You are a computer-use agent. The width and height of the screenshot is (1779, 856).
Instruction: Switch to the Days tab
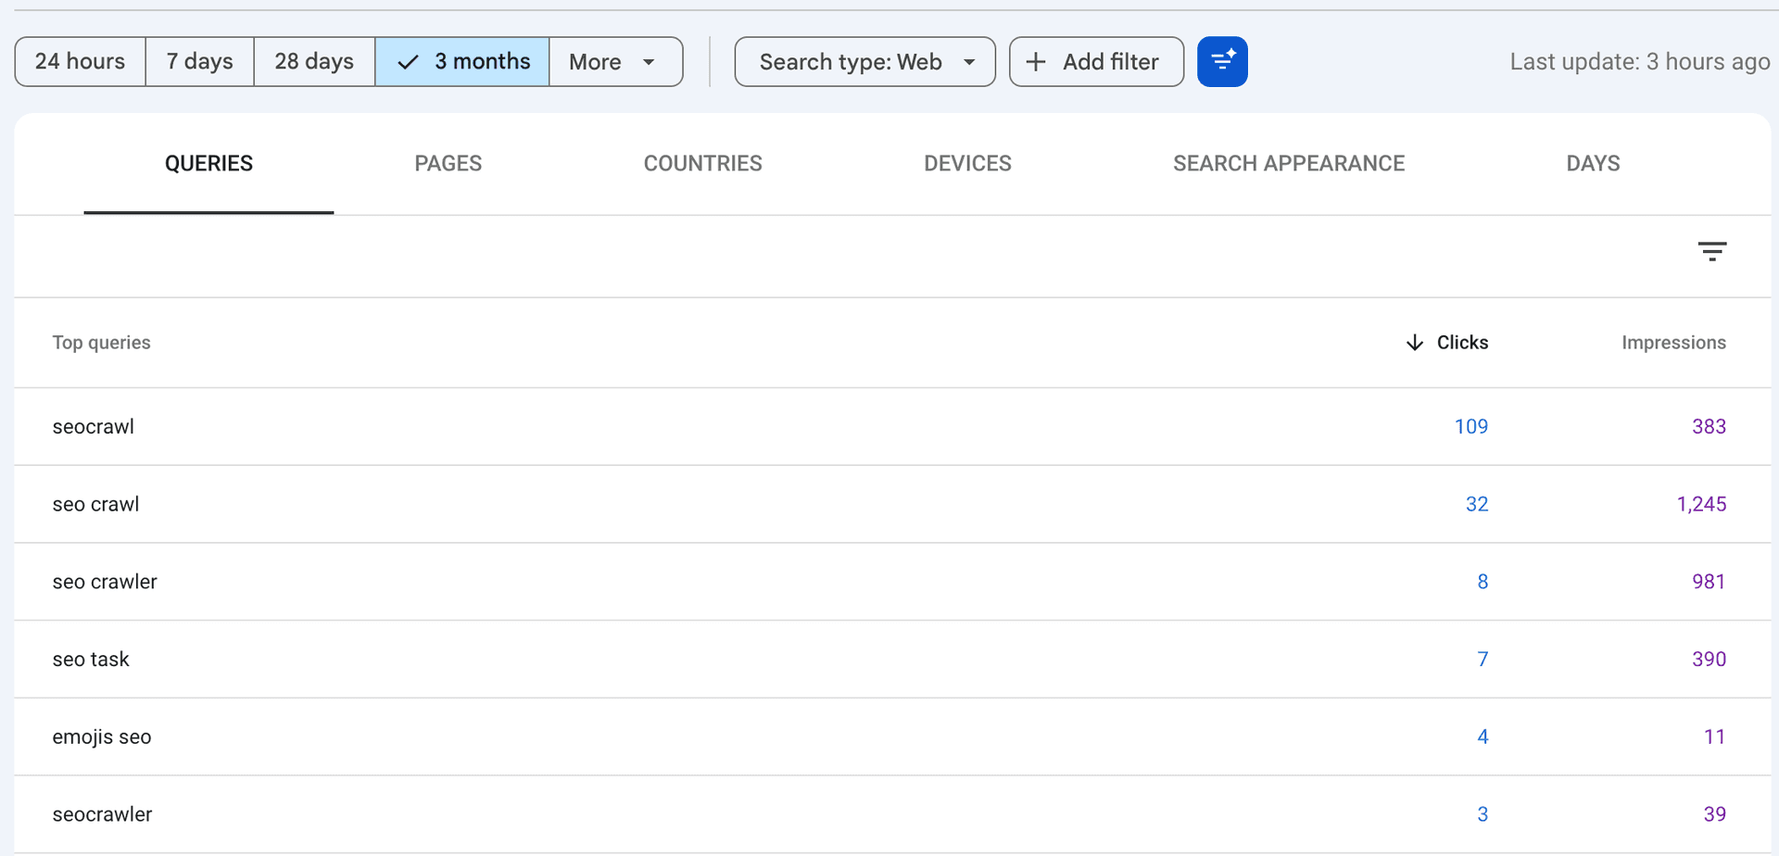coord(1593,164)
